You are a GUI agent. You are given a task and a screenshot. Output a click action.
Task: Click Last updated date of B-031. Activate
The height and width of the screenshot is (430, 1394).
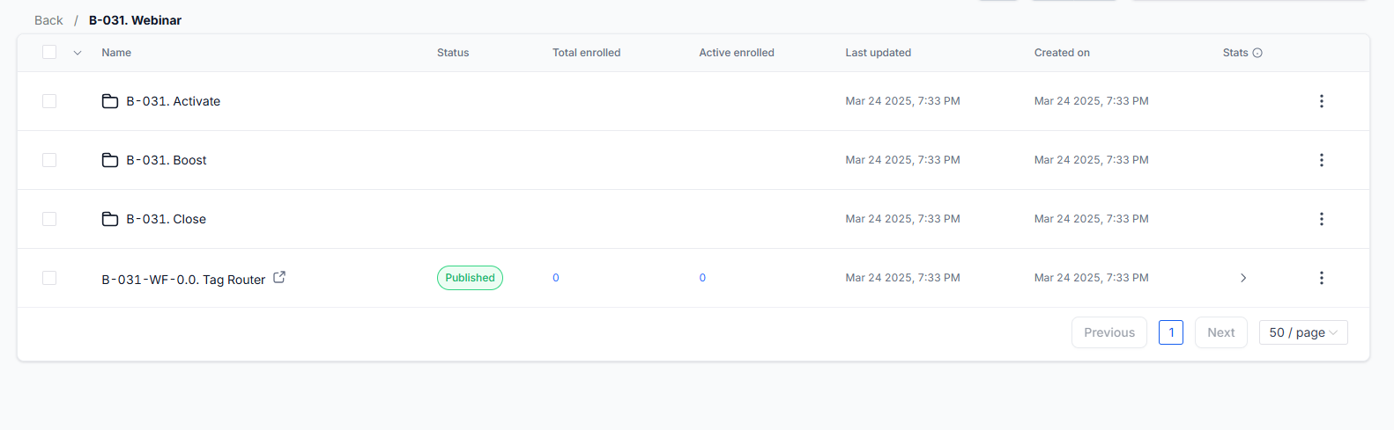tap(903, 101)
